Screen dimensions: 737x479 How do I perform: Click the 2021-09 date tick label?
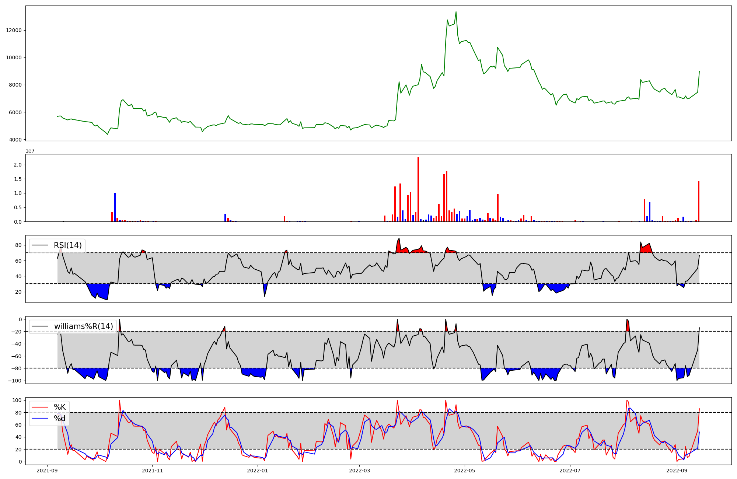coord(47,471)
